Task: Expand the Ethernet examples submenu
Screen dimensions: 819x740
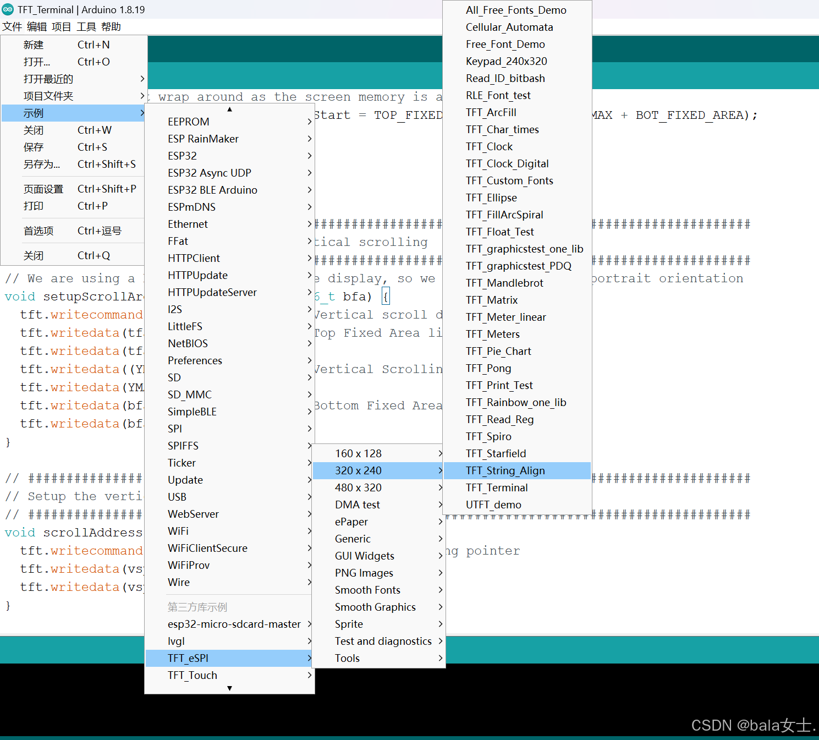Action: (229, 224)
